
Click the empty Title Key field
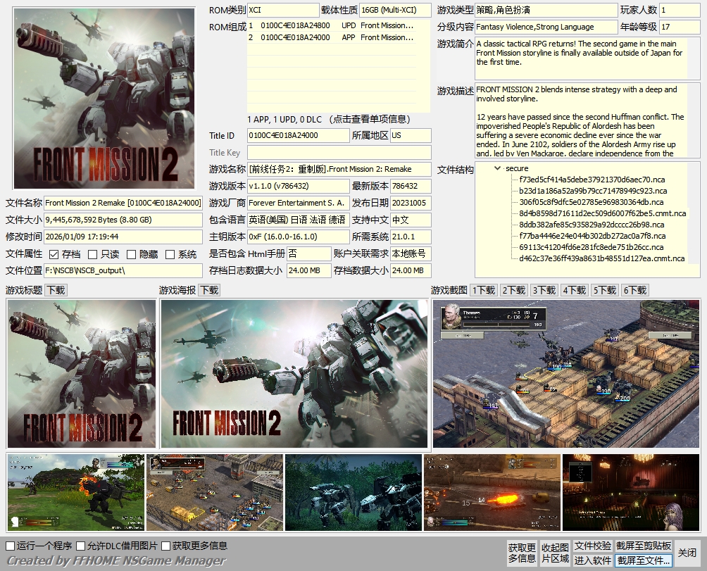tap(339, 152)
